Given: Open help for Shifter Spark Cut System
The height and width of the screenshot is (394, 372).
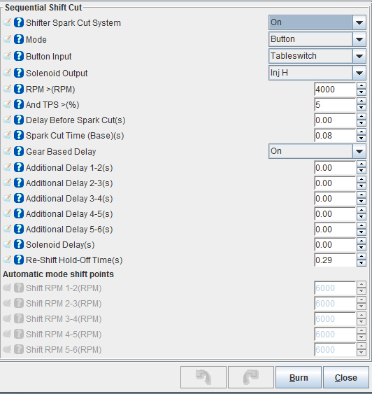Looking at the screenshot, I should click(19, 22).
